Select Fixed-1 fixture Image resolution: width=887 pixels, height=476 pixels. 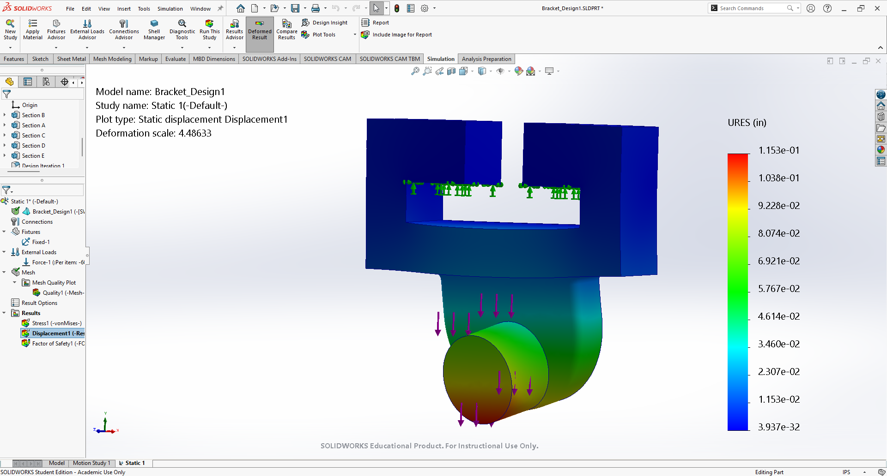[36, 242]
